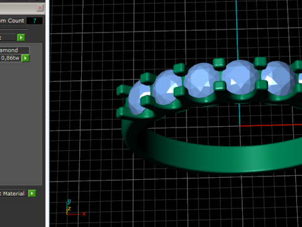Select the blue gem under the cyan axis line
Screen dimensions: 302x227
(240, 78)
